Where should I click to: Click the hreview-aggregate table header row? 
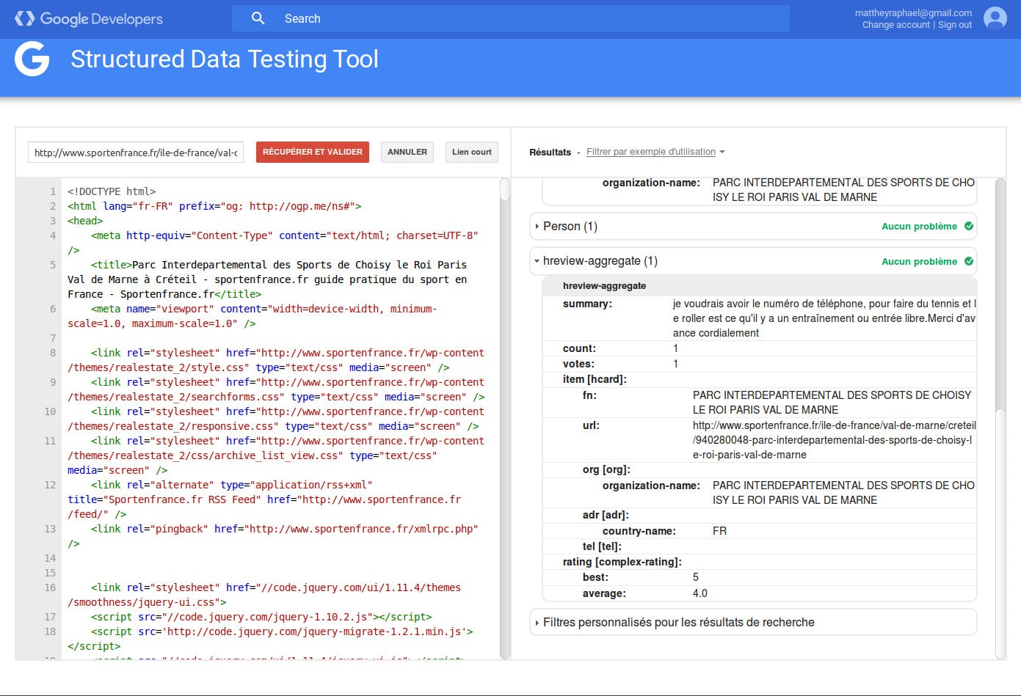759,286
